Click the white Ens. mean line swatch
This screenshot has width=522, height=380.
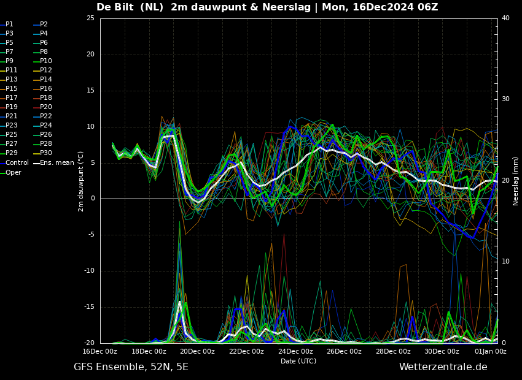pyautogui.click(x=36, y=163)
